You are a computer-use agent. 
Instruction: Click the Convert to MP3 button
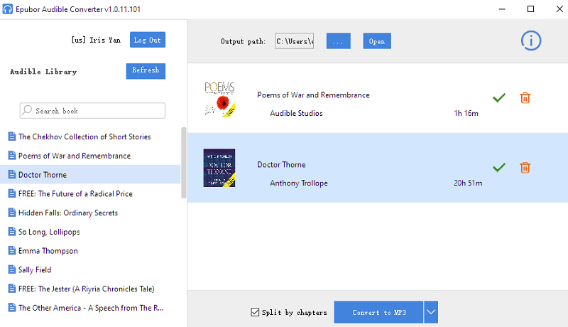pos(378,312)
